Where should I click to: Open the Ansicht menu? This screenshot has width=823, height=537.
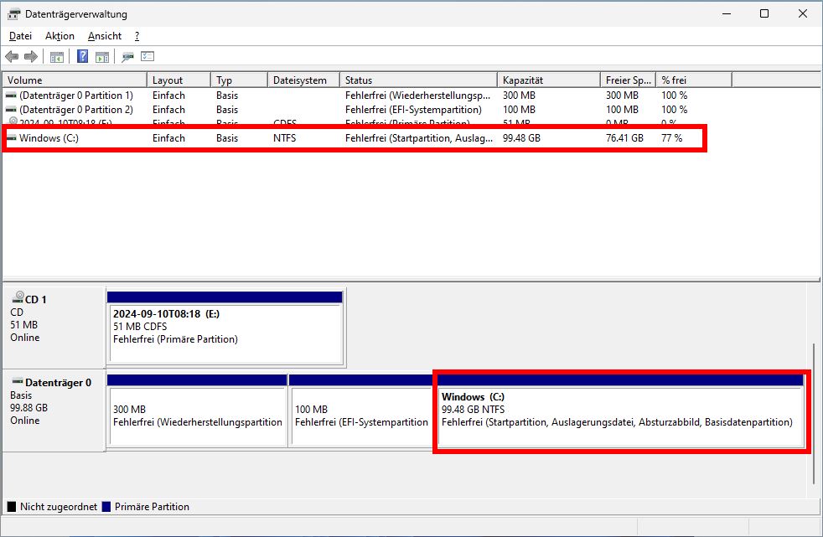coord(104,36)
